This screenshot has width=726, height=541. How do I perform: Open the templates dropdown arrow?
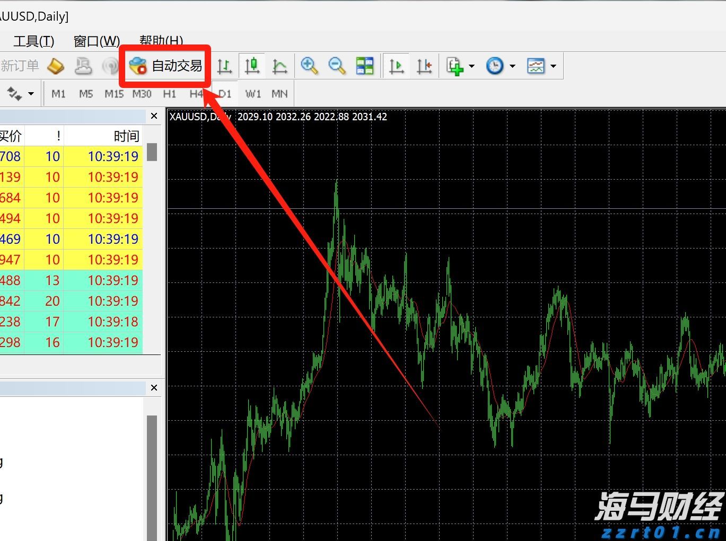coord(553,66)
